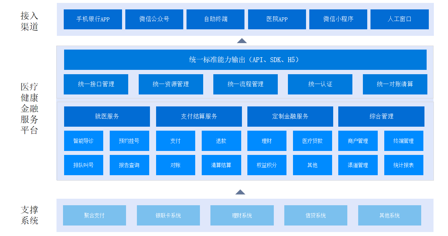Select the 微信公众号 channel block
The image size is (448, 236).
point(154,19)
